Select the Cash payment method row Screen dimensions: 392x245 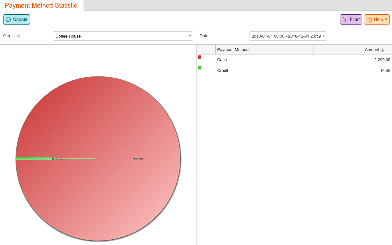tap(294, 60)
